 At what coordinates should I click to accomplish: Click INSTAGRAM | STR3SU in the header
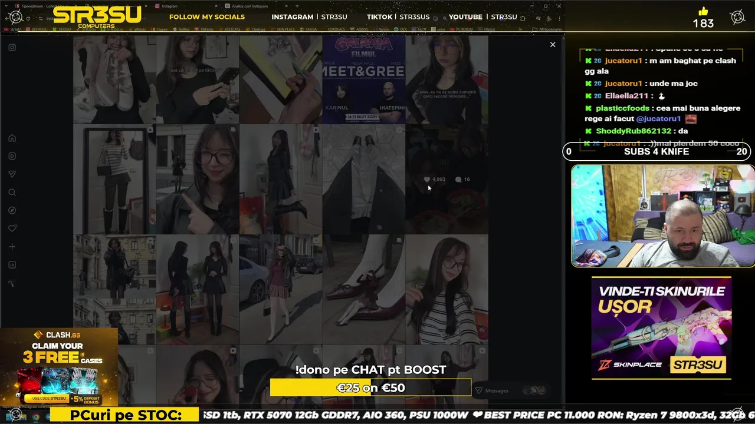(x=309, y=16)
